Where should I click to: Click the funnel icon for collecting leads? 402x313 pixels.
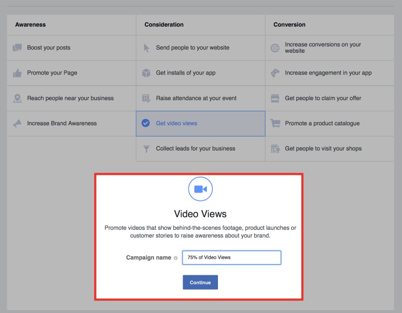coord(146,149)
